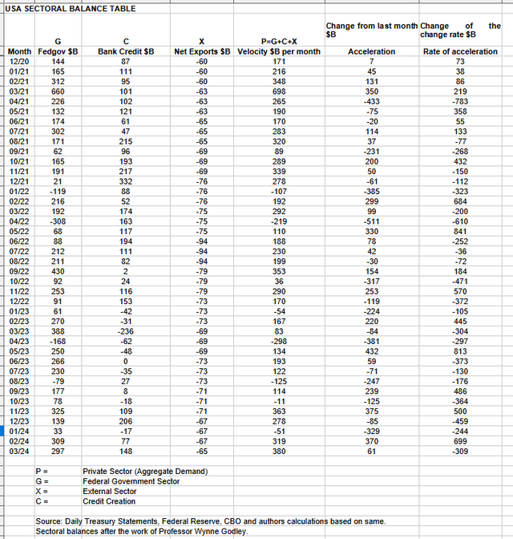Select Fedgov value -308 in row 04/22
The width and height of the screenshot is (513, 539).
click(x=58, y=221)
